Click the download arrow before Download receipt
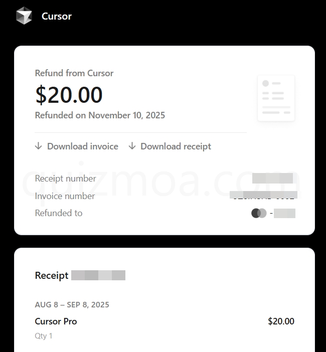 [x=132, y=146]
